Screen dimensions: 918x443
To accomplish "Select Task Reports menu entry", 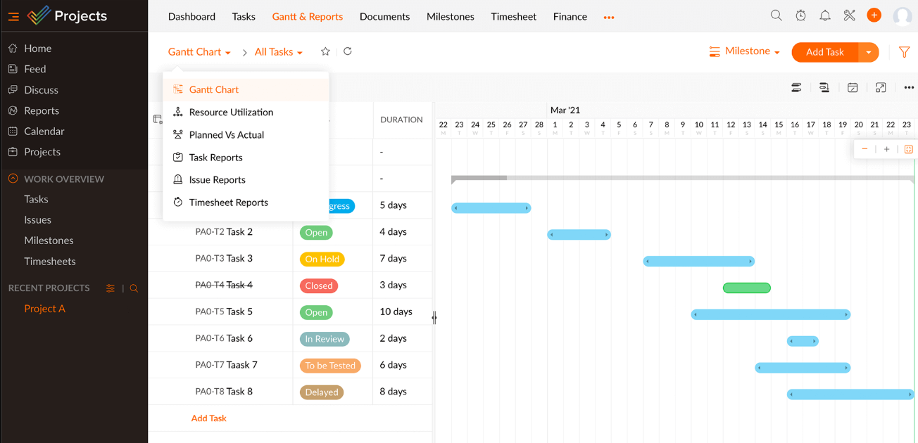I will tap(246, 157).
